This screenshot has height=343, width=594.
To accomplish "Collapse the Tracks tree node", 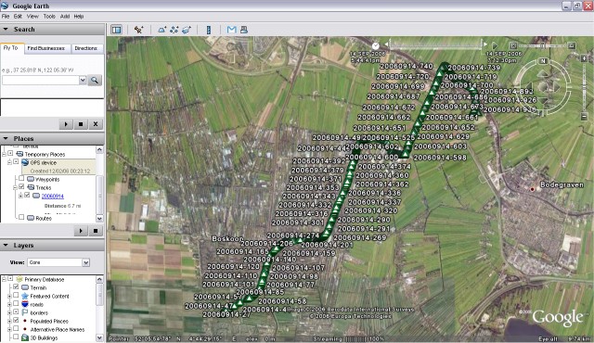I will pos(15,187).
